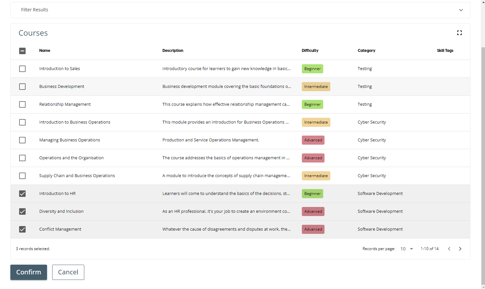Click the fullscreen expand icon in Courses
485x289 pixels.
pyautogui.click(x=459, y=33)
